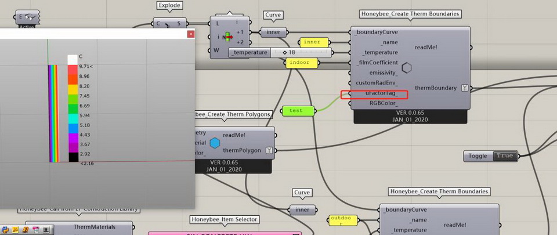Image resolution: width=557 pixels, height=235 pixels.
Task: Click the upper inner Curve parameter
Action: 273,32
